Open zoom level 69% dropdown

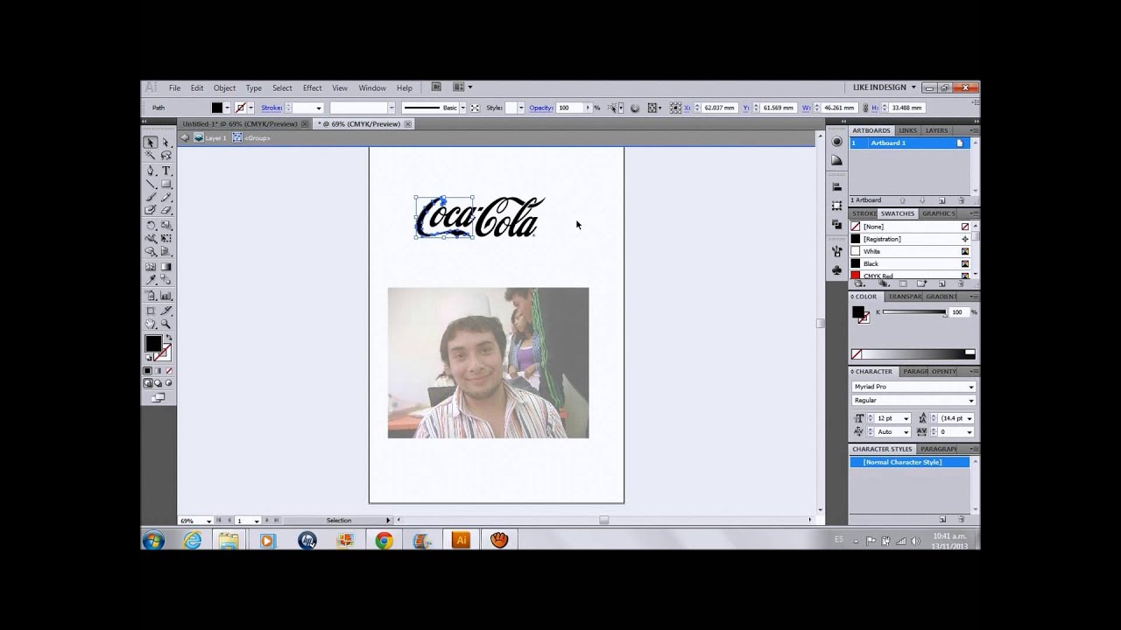click(x=208, y=521)
